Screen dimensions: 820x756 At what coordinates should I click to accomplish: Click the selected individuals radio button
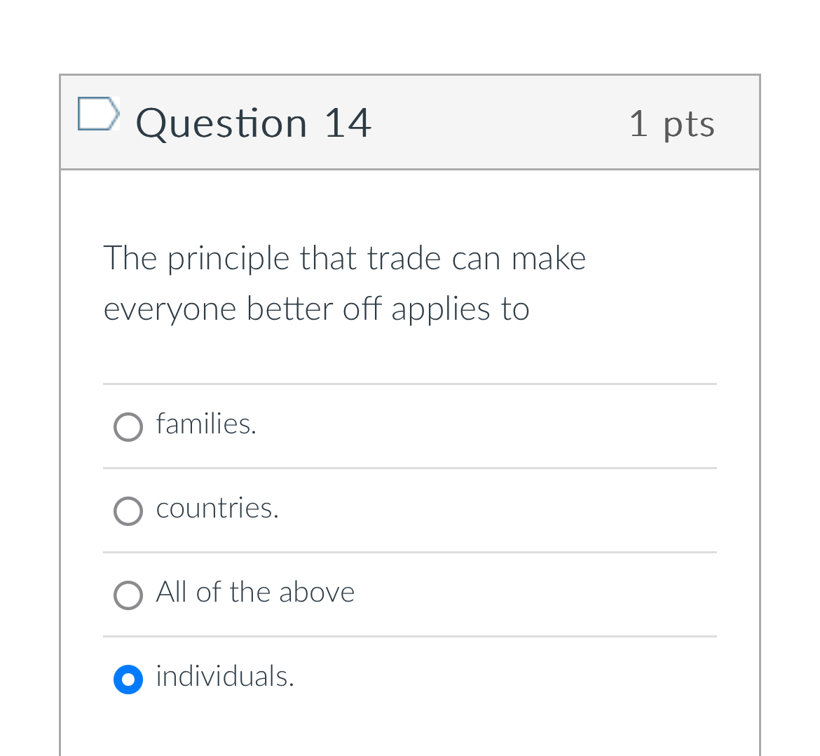point(128,680)
